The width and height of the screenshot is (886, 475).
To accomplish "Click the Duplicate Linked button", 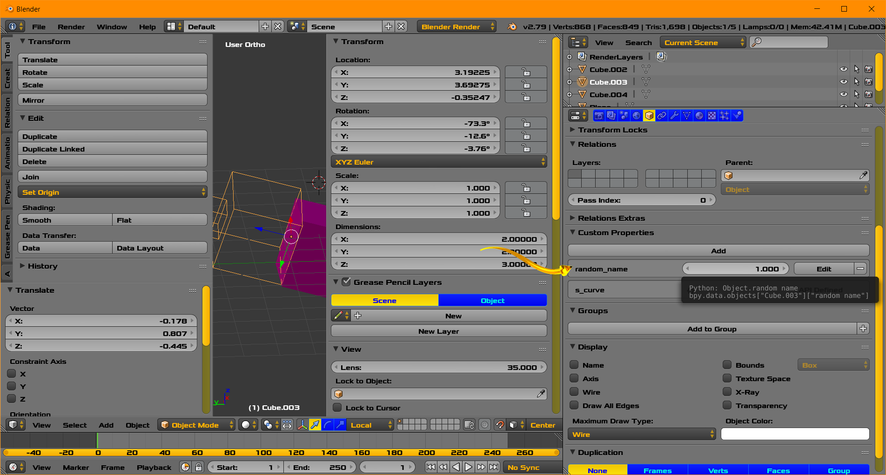I will pos(112,149).
